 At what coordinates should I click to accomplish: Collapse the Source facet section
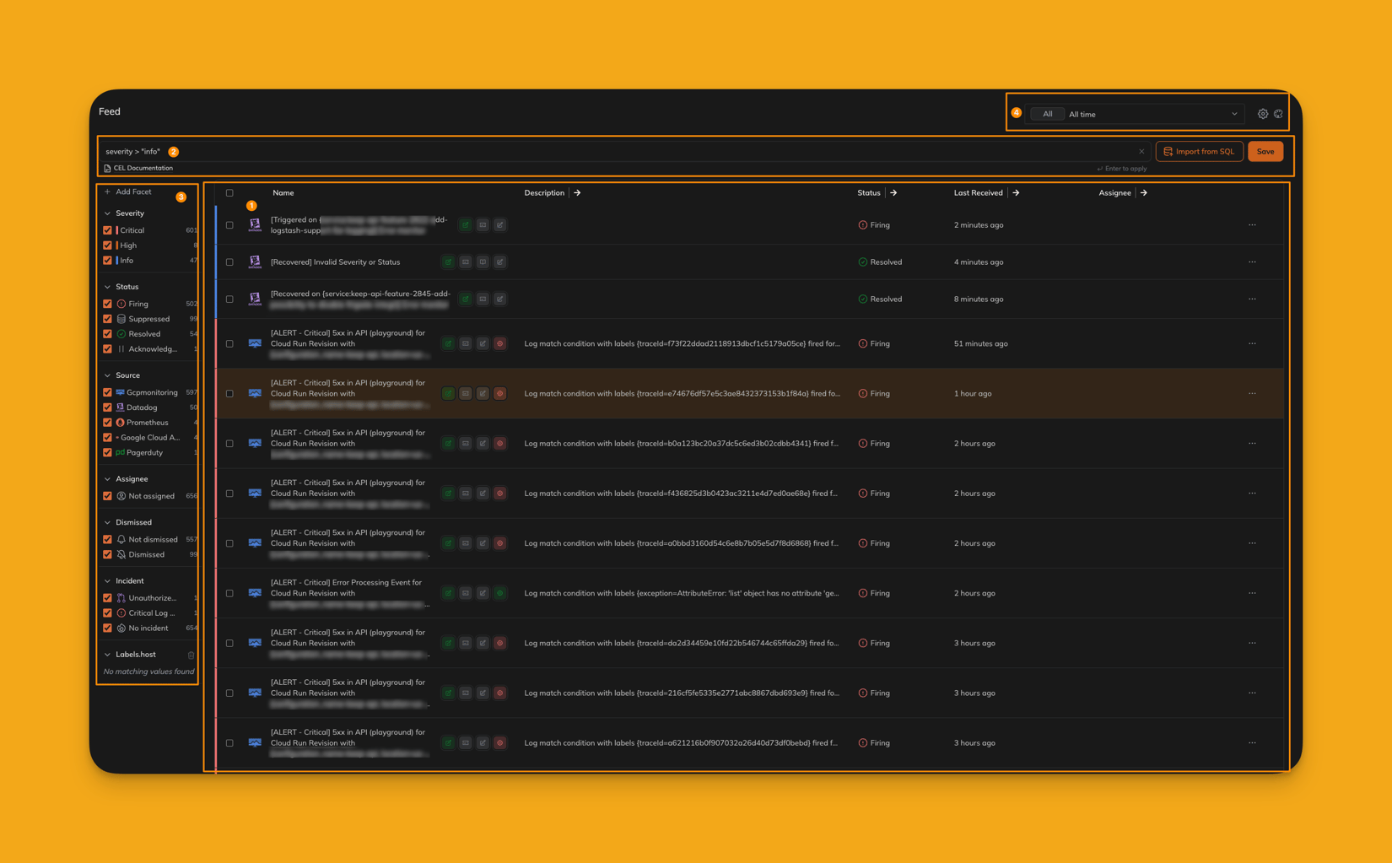pos(107,375)
